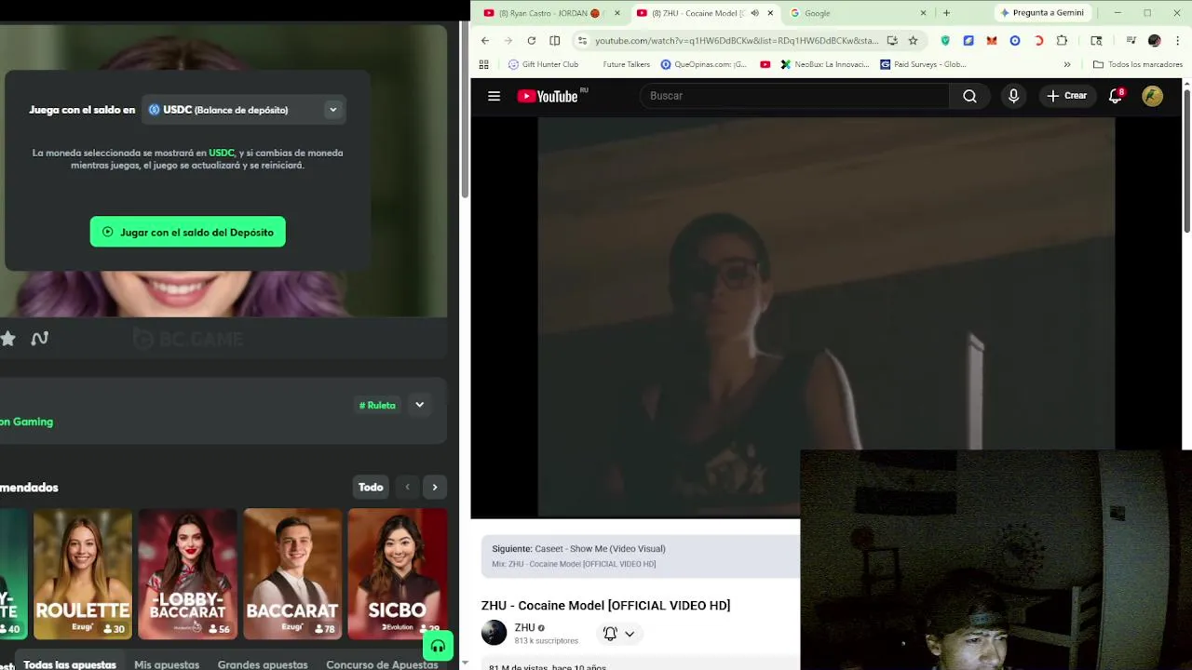1192x670 pixels.
Task: Click the Siguiente: Caseet - Show Me playlist bar
Action: [x=641, y=556]
